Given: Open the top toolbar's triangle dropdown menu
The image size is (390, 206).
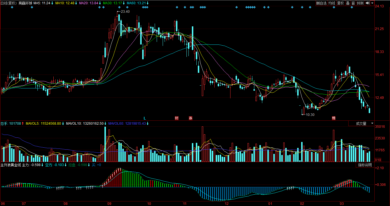Looking at the screenshot, I should pyautogui.click(x=372, y=3).
